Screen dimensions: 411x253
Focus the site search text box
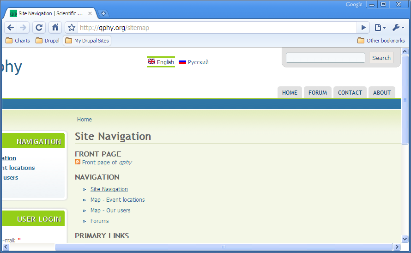coord(325,58)
